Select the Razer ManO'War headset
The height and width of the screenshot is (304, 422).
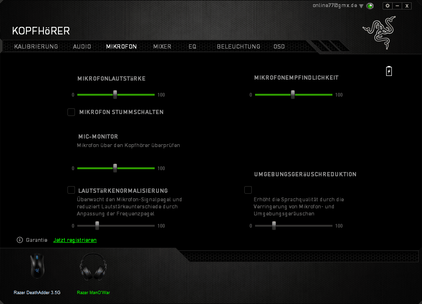tap(93, 268)
